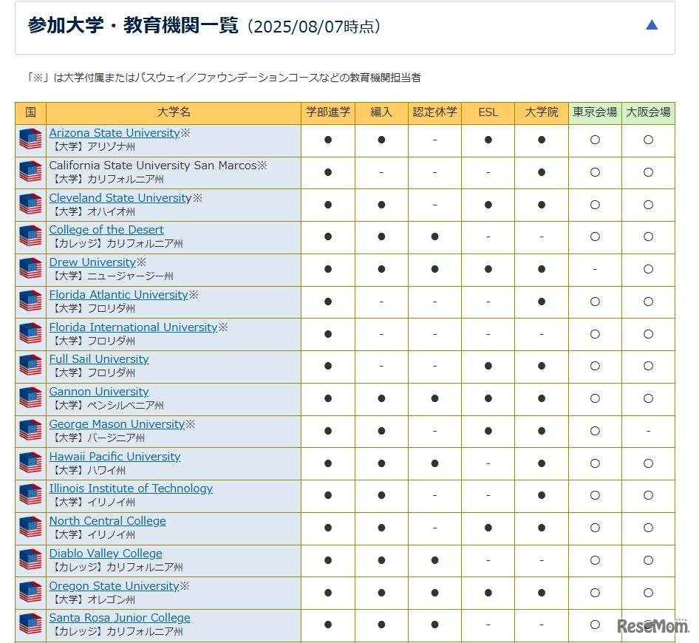Click the US flag icon beside Arizona State University
The width and height of the screenshot is (699, 643).
(30, 139)
